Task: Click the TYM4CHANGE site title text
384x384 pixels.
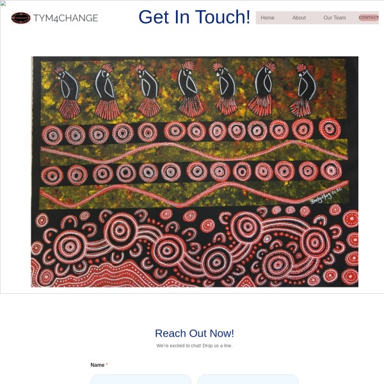Action: tap(66, 18)
